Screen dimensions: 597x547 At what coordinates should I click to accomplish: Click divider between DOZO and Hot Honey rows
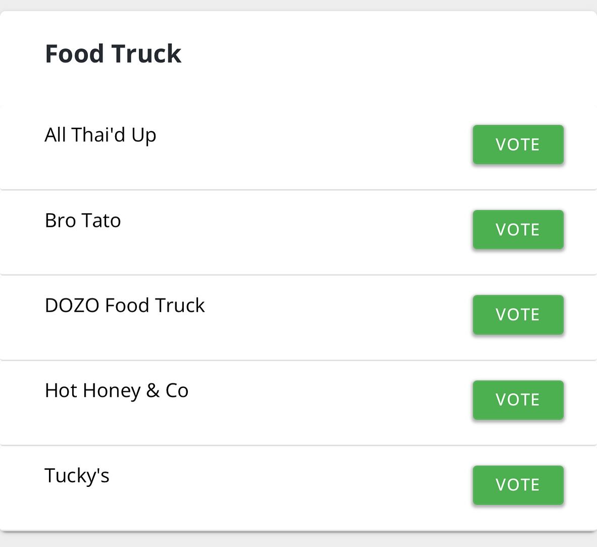click(x=298, y=360)
